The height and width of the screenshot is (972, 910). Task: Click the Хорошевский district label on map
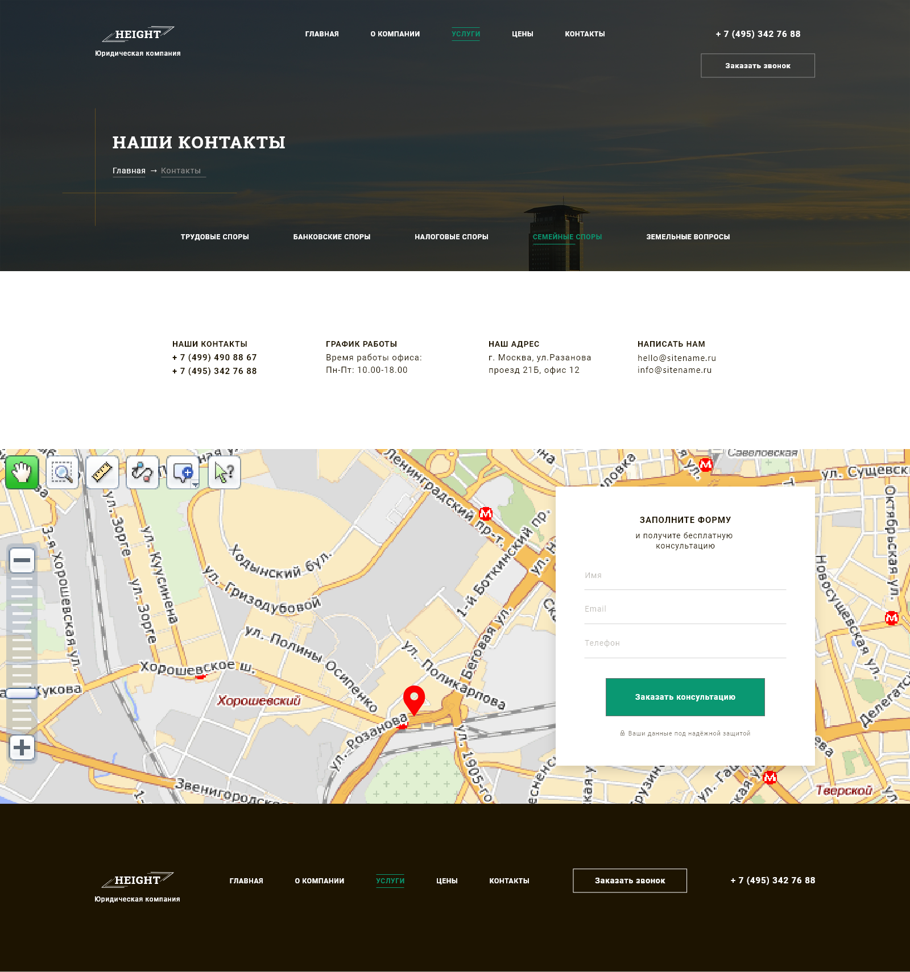point(259,701)
